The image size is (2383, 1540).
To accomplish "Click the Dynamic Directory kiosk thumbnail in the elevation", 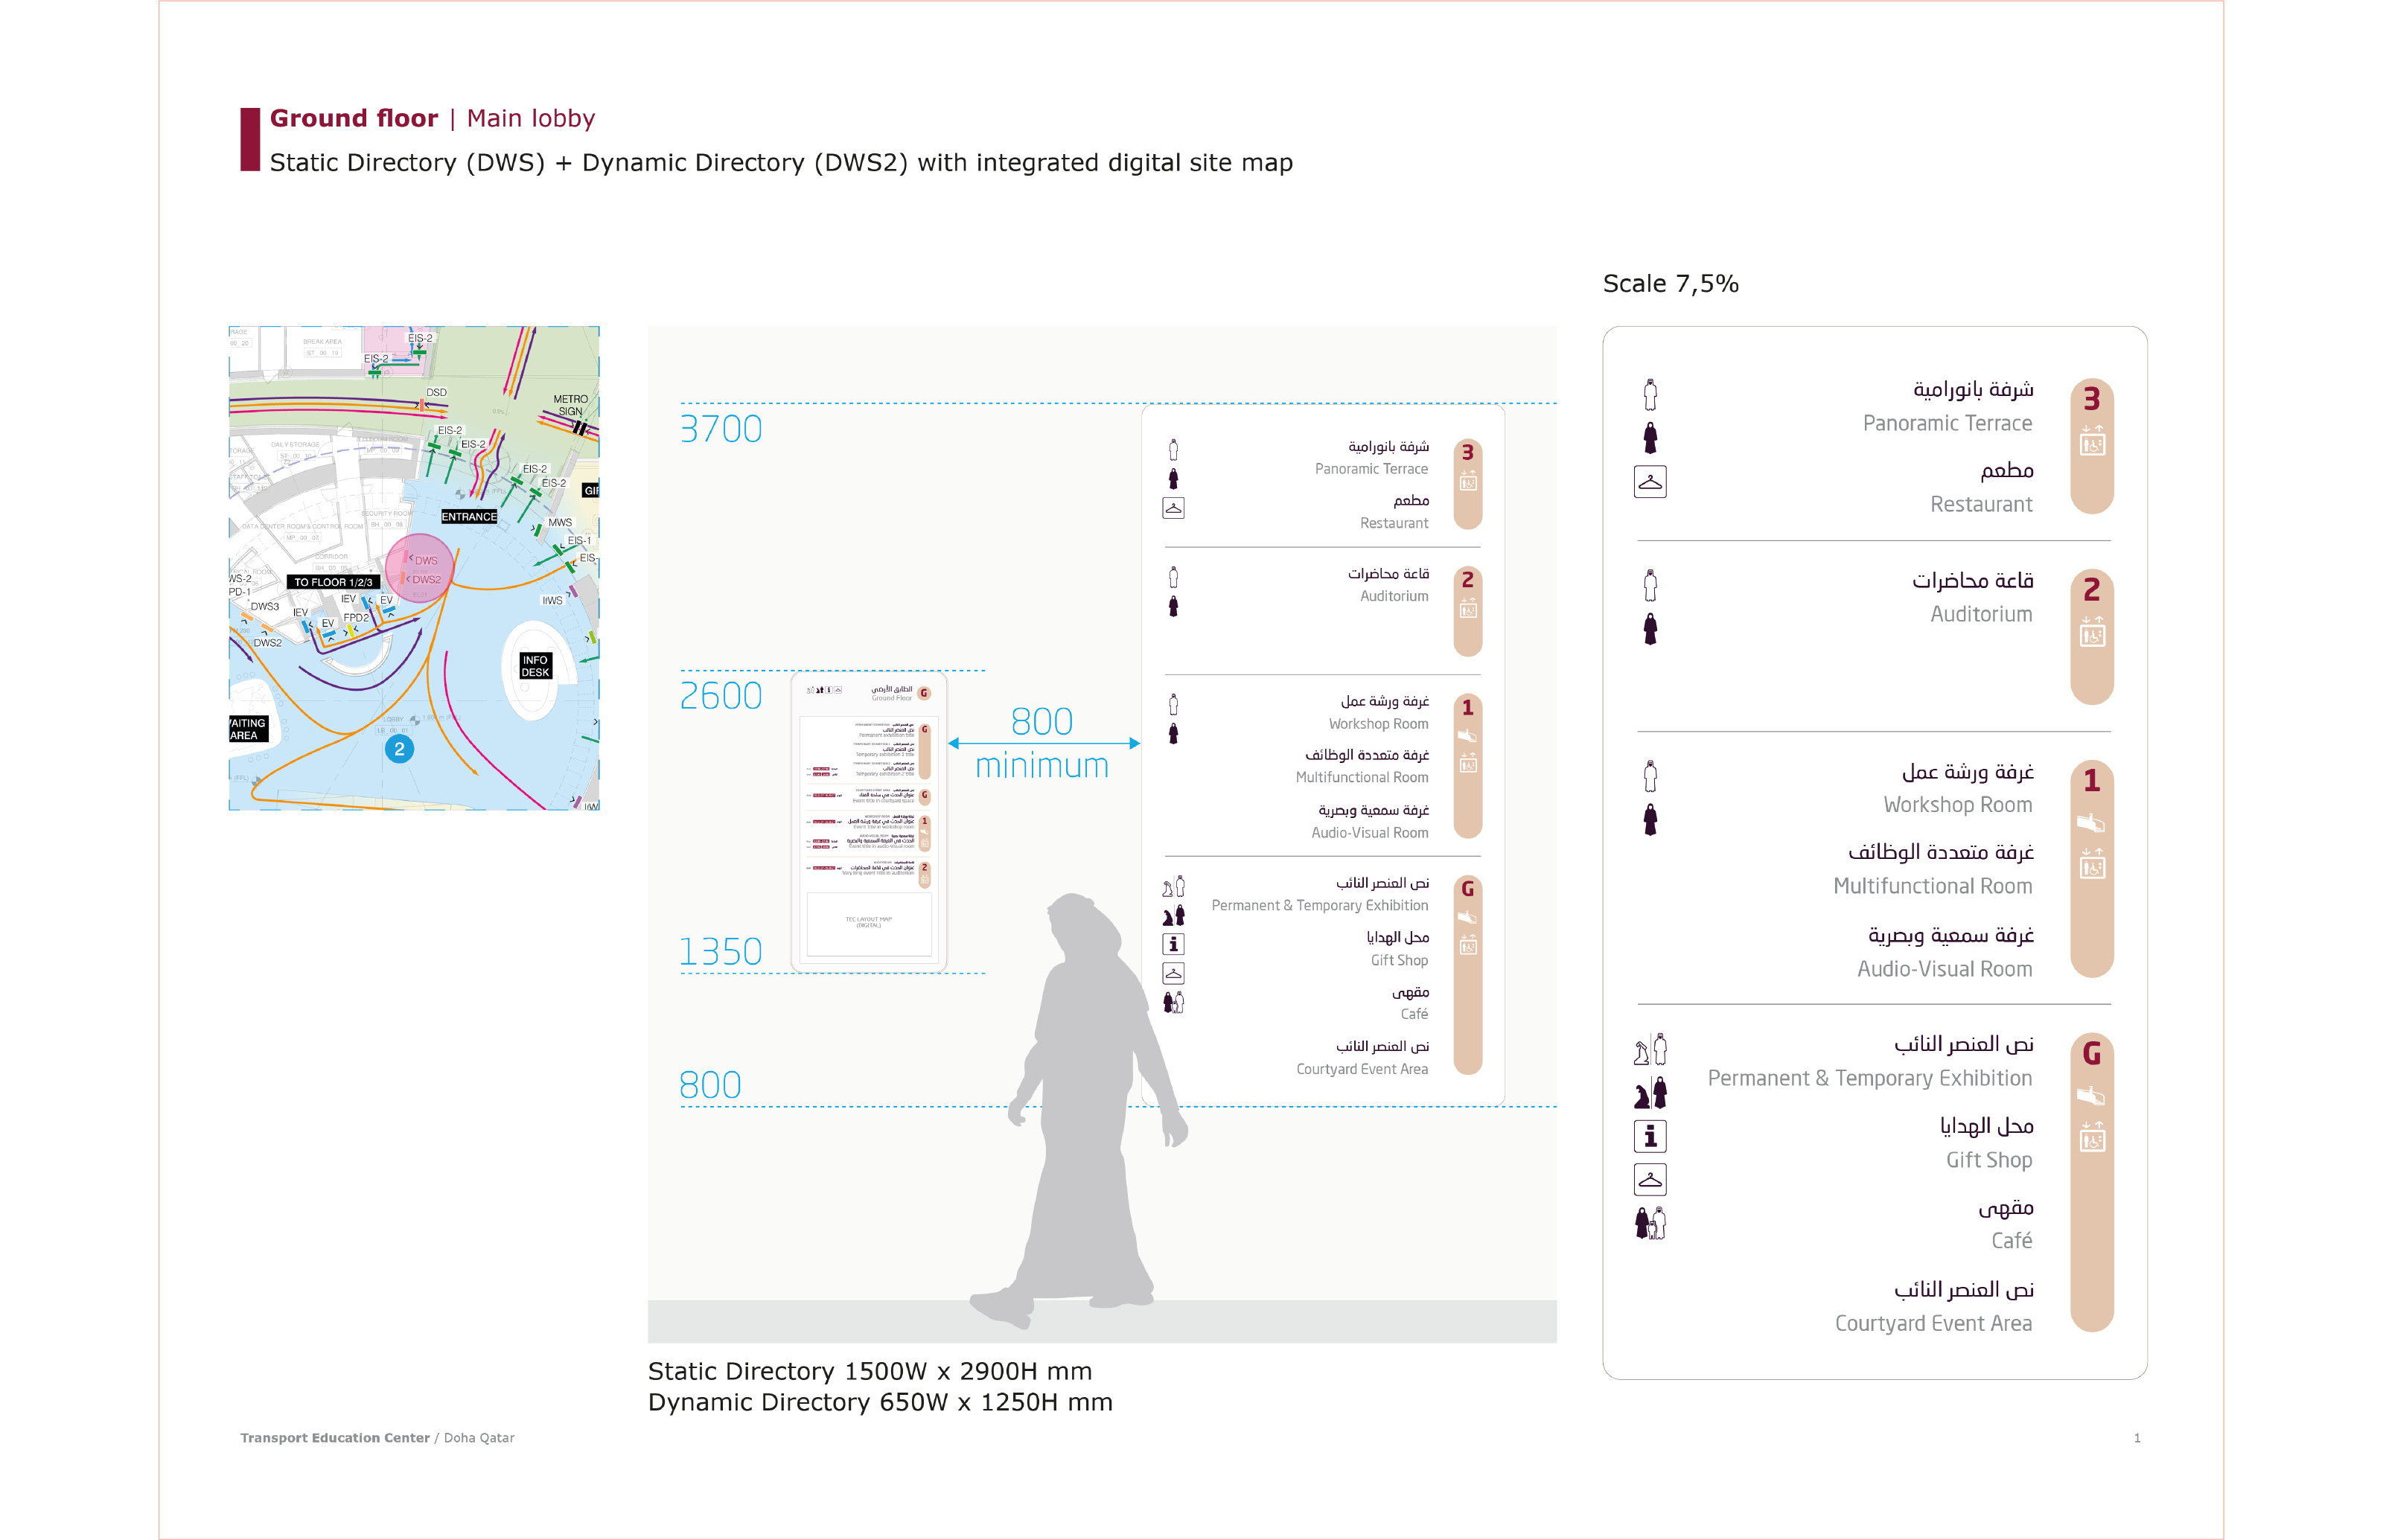I will coord(869,822).
